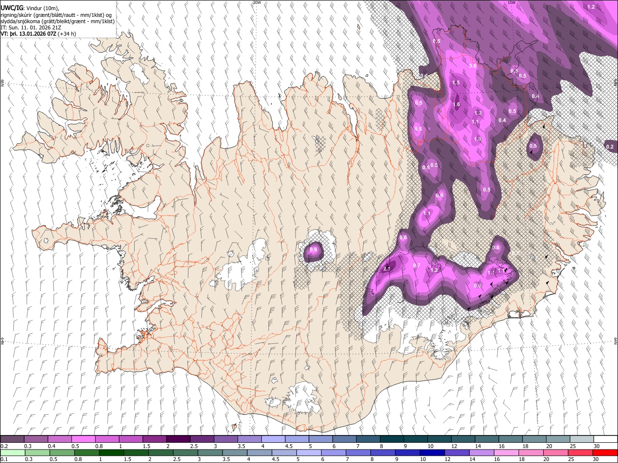
Task: Click the grey-blue rain swatch starting at 3.5
Action: pyautogui.click(x=235, y=452)
